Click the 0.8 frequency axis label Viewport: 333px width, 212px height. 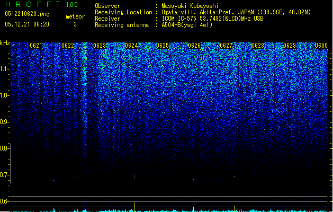coord(4,148)
